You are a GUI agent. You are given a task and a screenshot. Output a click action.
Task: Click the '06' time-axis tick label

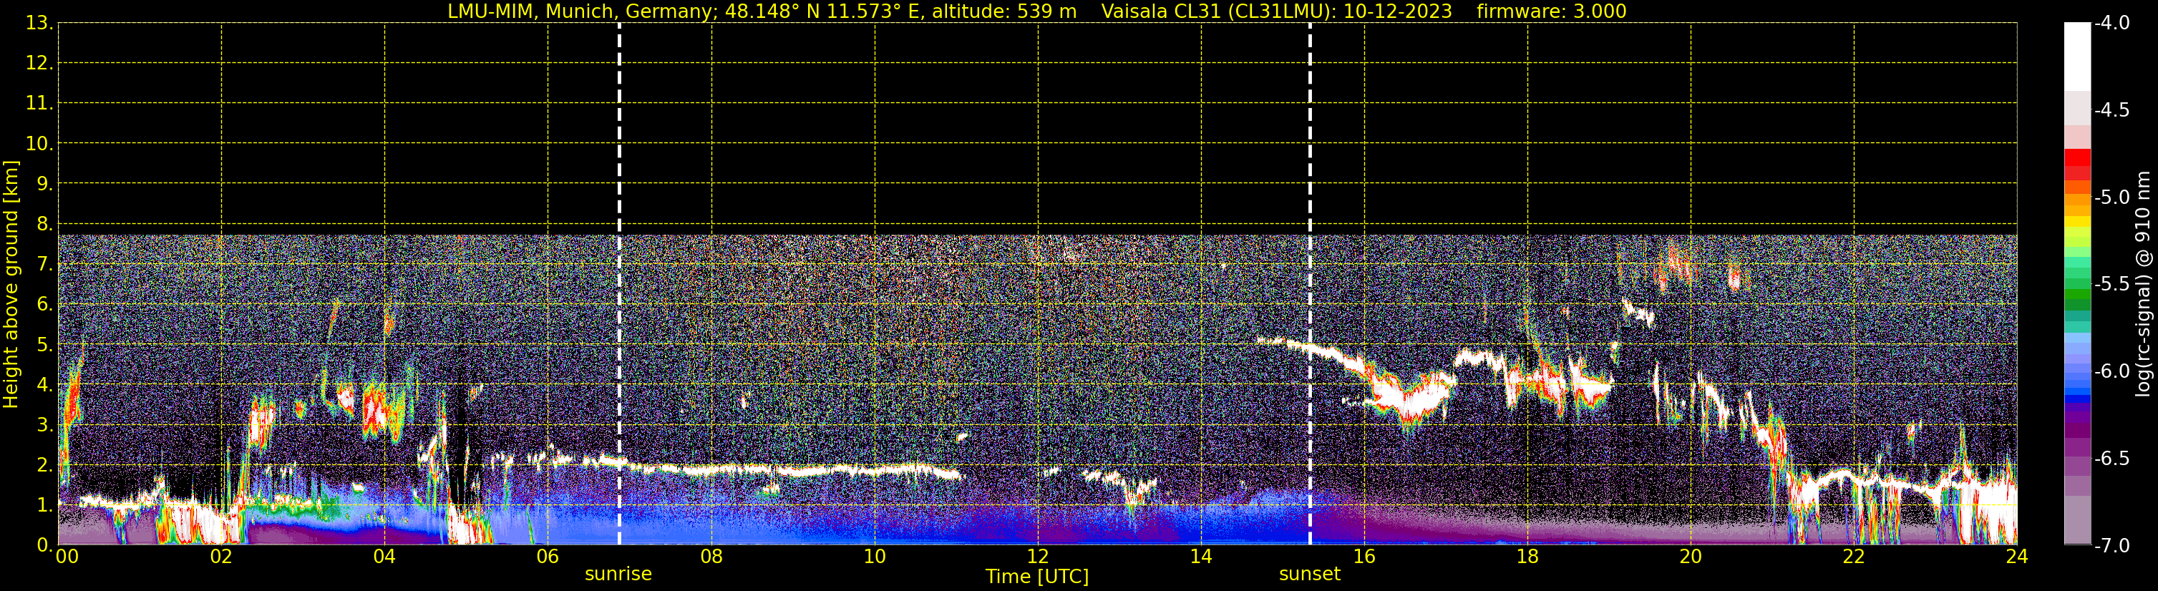pos(548,557)
